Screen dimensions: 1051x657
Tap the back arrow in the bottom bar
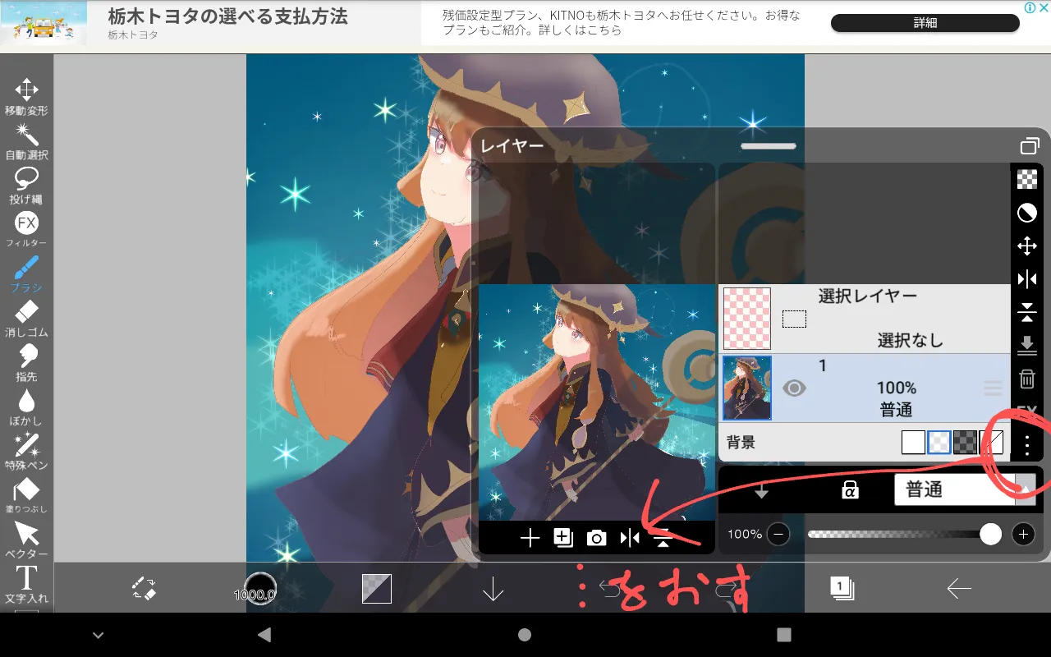pos(958,588)
